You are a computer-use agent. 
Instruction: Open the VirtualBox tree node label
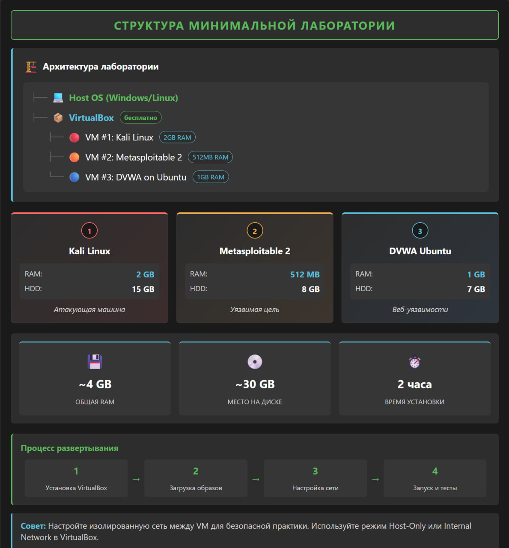pyautogui.click(x=91, y=118)
